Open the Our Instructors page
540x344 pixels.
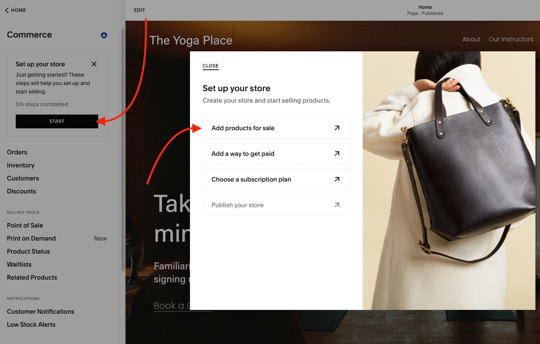511,39
